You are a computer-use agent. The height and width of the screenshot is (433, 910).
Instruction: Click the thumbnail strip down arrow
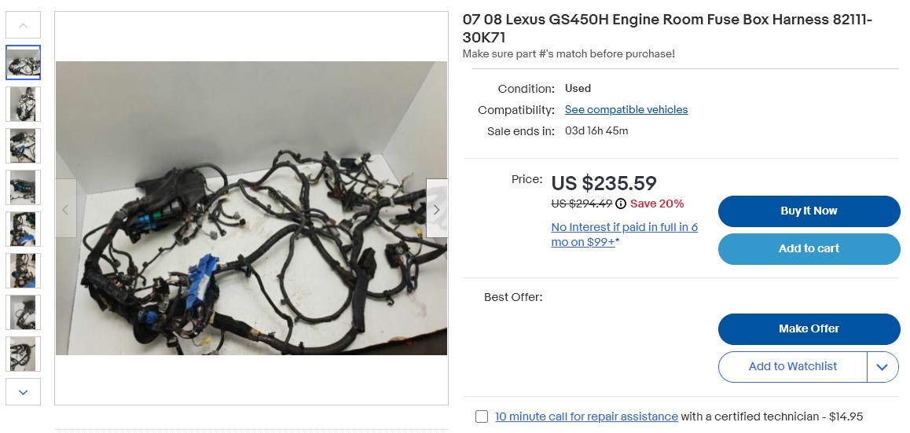tap(24, 392)
